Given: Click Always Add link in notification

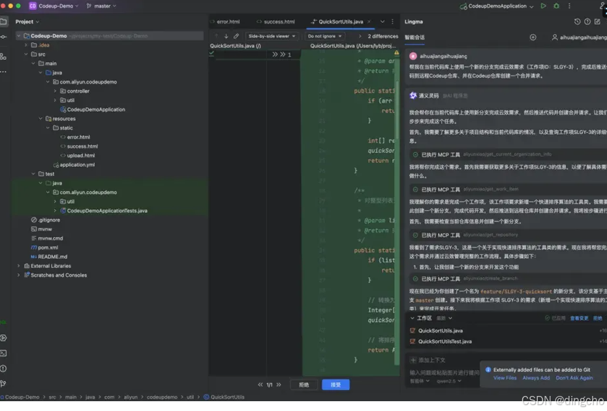Looking at the screenshot, I should (536, 378).
